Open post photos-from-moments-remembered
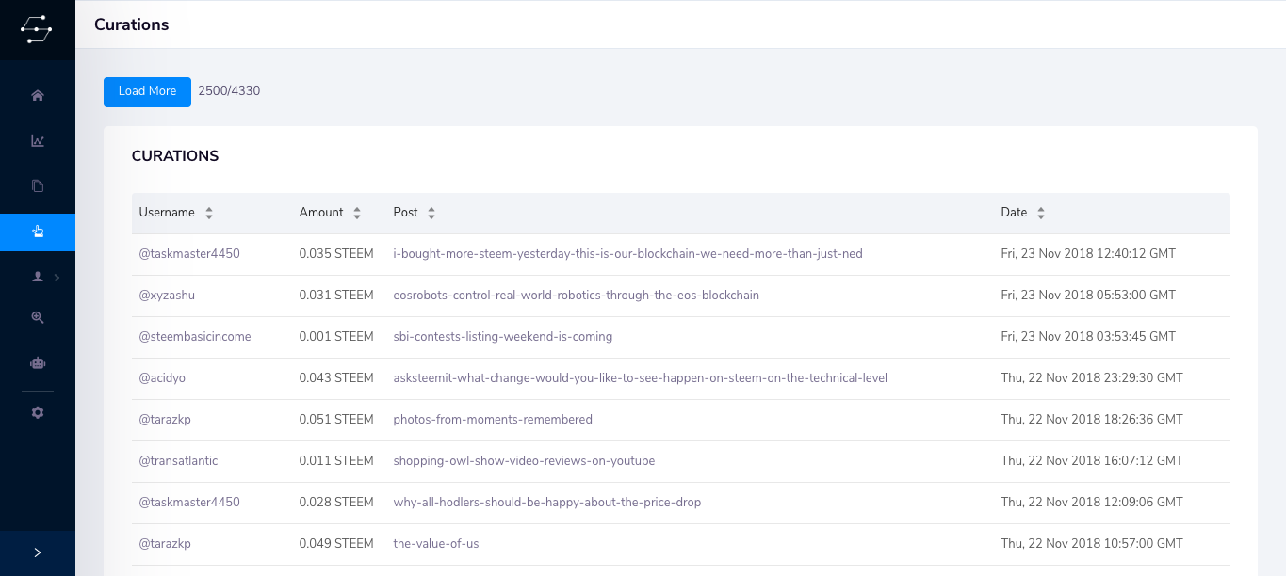Image resolution: width=1286 pixels, height=576 pixels. tap(493, 420)
